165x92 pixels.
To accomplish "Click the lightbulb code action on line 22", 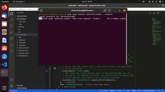I will 55,68.
